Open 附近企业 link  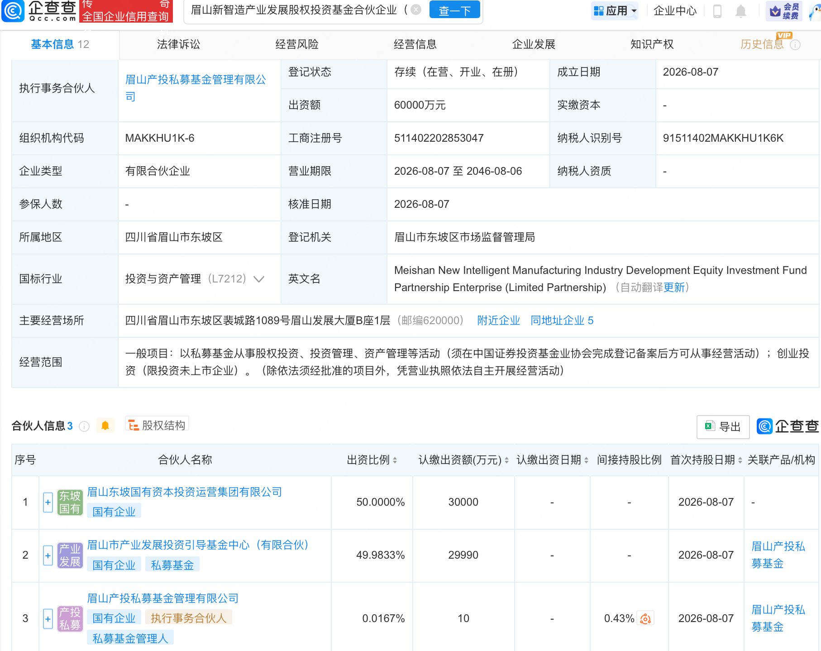499,321
